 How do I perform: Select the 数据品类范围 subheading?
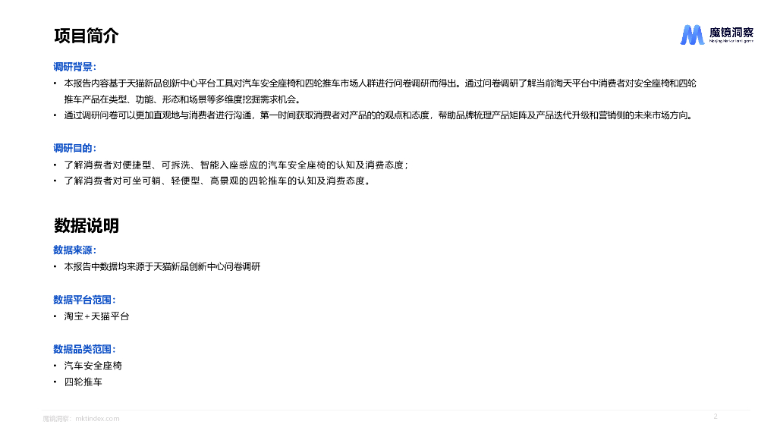85,349
